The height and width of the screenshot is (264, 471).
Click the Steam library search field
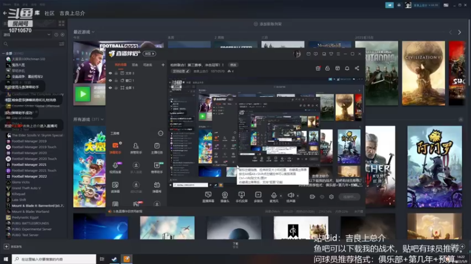(x=30, y=44)
